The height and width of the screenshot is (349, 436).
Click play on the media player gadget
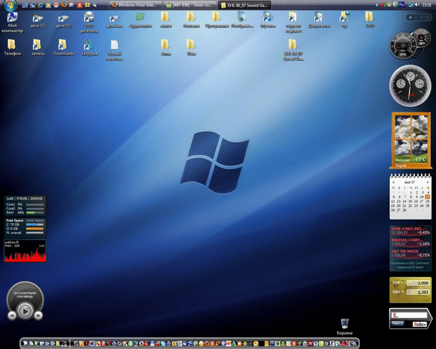coord(25,311)
